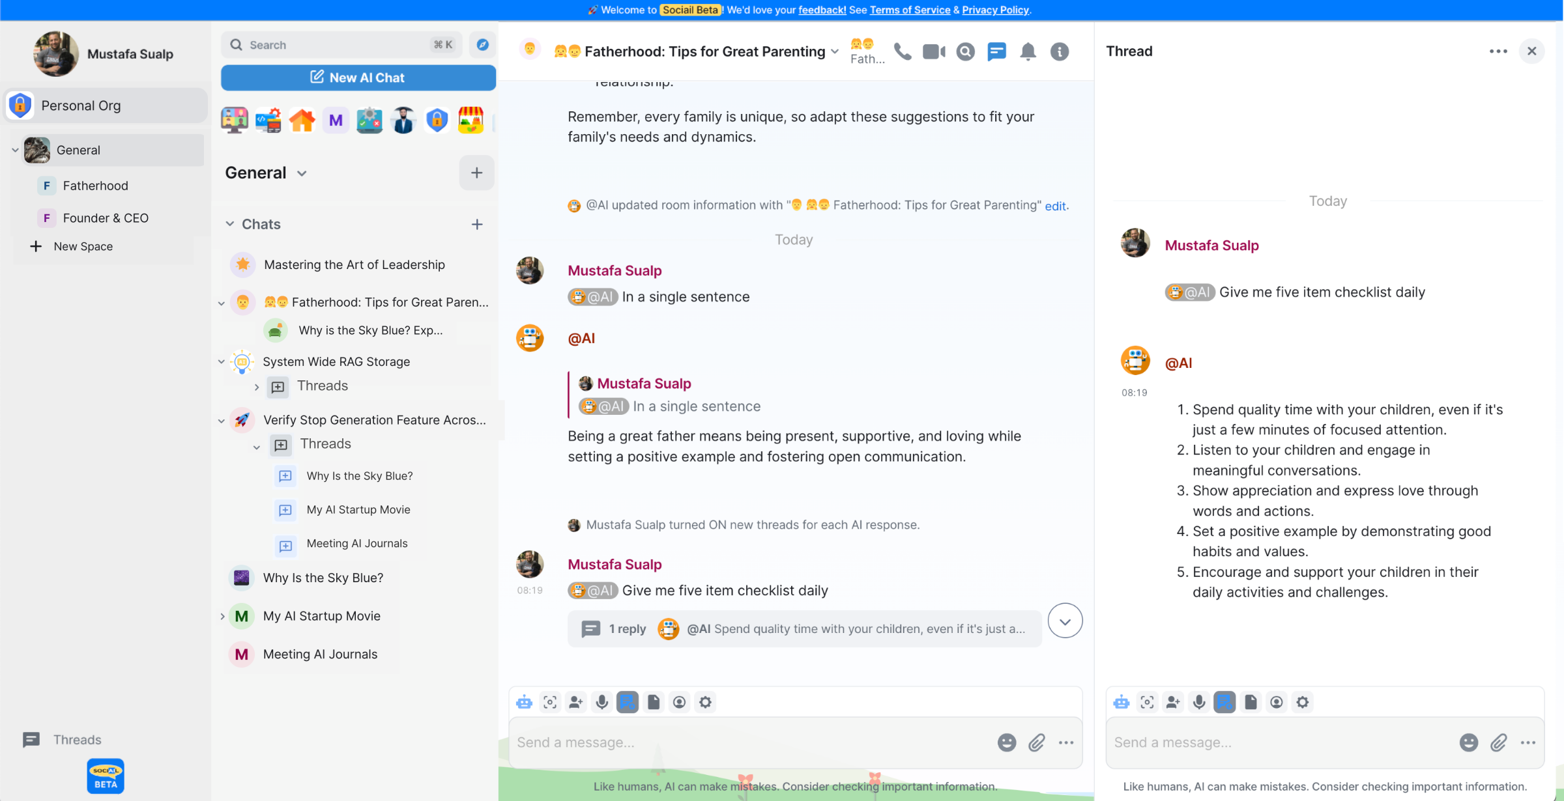
Task: Open Threads at sidebar bottom
Action: pyautogui.click(x=63, y=740)
